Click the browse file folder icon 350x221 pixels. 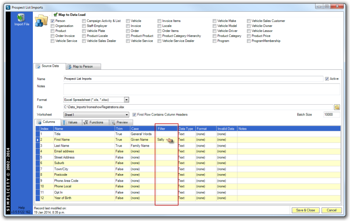(337, 107)
